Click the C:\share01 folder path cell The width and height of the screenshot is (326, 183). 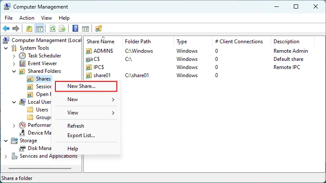137,75
